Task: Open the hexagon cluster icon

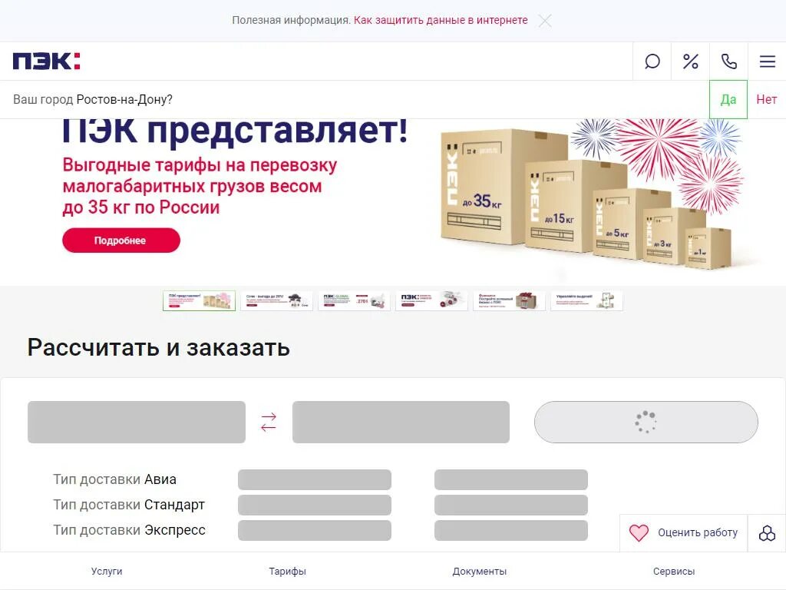Action: pos(767,533)
